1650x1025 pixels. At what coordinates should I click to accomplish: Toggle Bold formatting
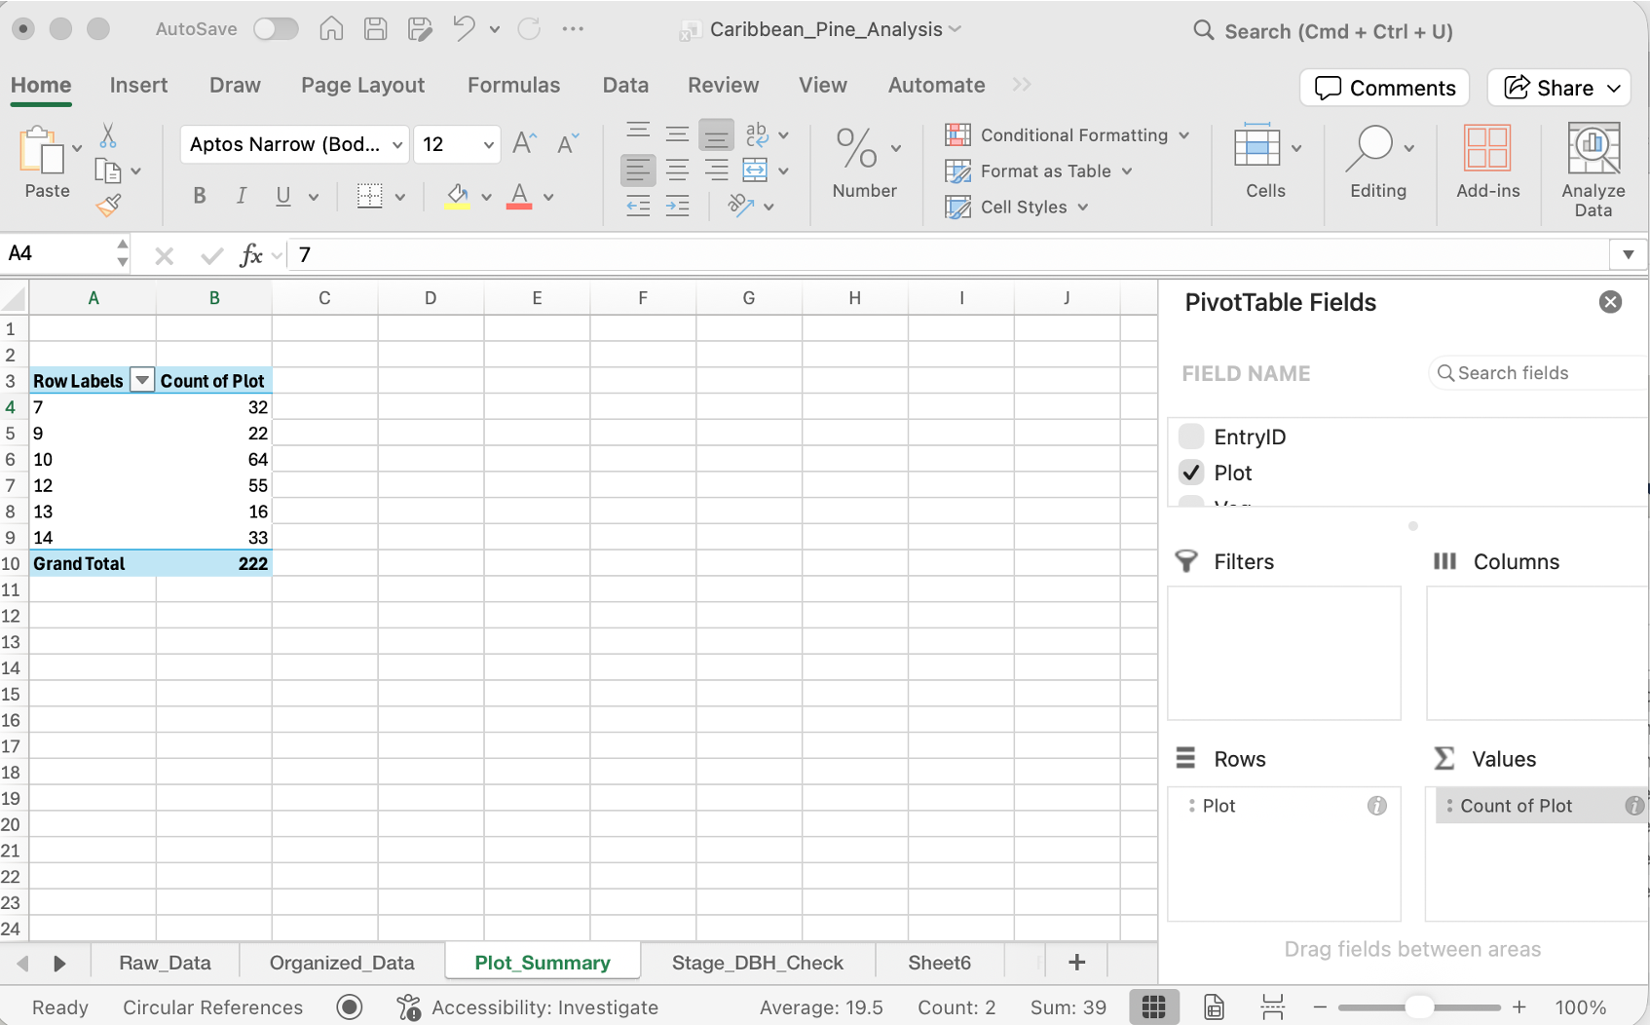point(200,197)
